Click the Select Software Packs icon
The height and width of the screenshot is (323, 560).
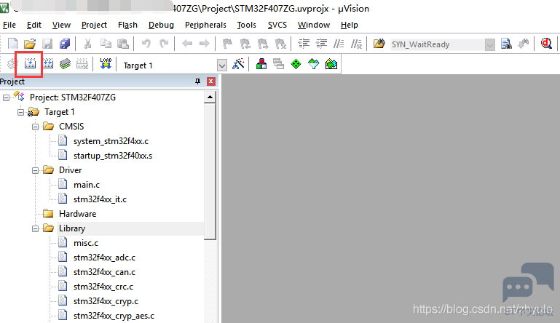coord(314,64)
